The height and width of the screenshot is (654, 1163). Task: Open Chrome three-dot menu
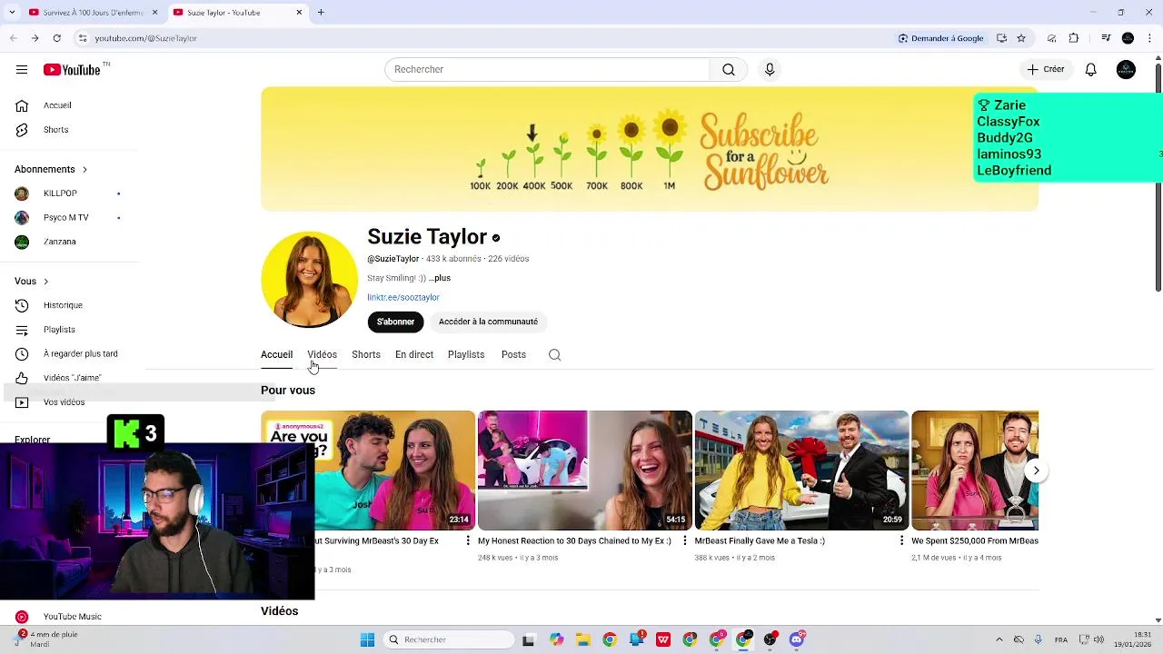click(x=1149, y=38)
